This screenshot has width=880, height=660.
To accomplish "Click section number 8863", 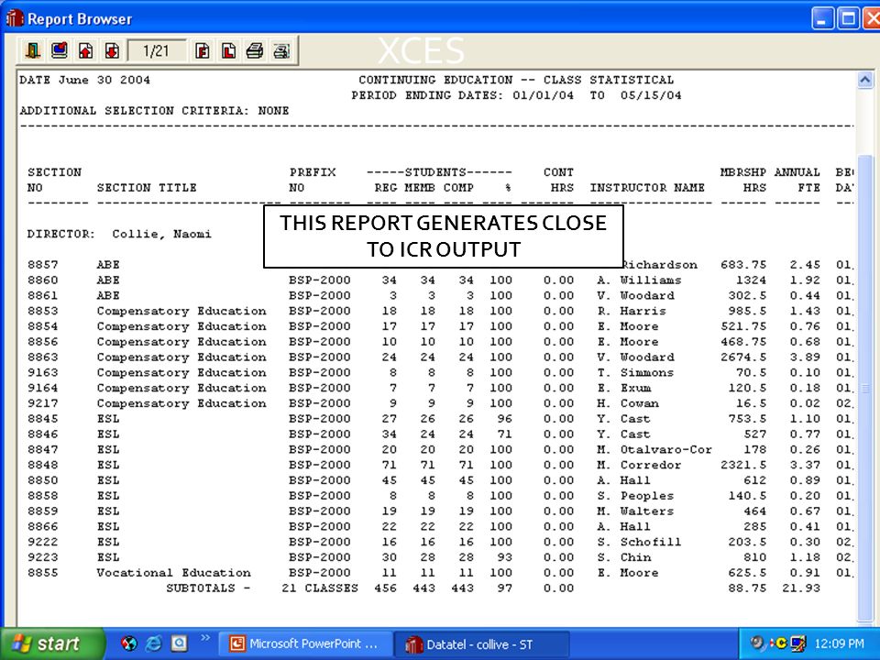I will 43,357.
